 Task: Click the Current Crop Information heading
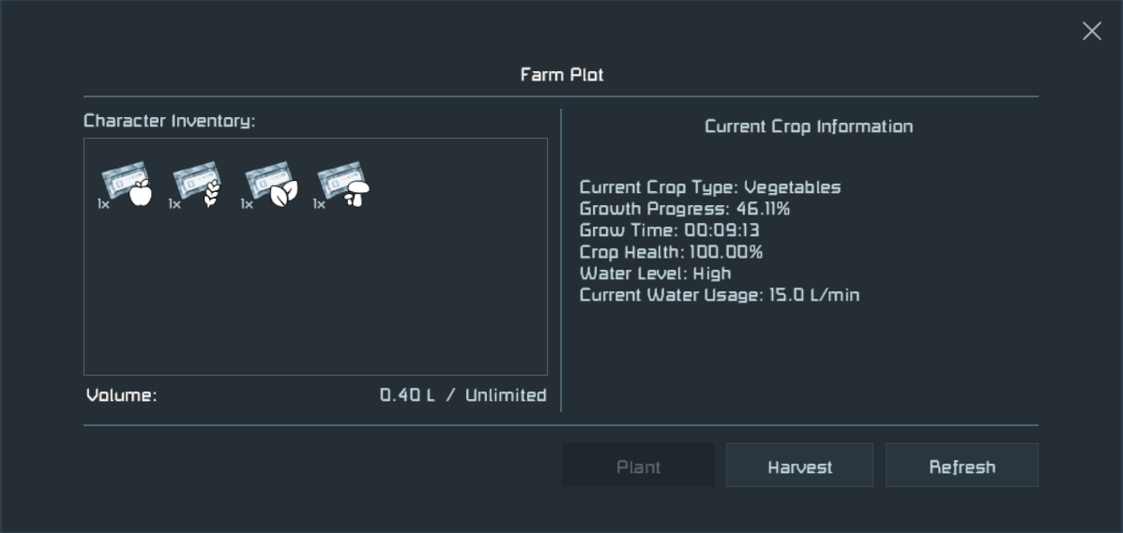point(808,126)
